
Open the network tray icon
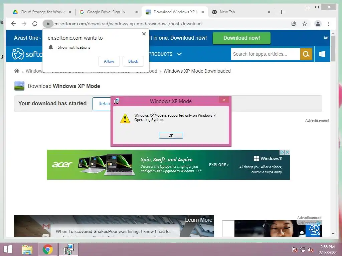[x=303, y=250]
